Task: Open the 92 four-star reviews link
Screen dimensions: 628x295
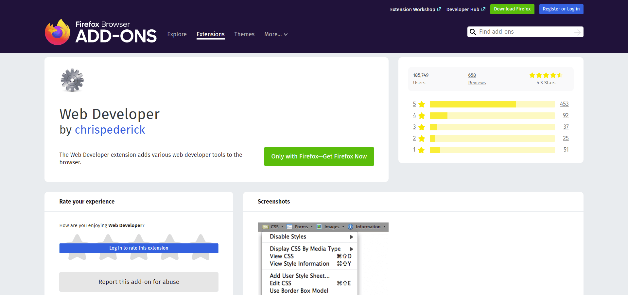Action: (x=566, y=115)
